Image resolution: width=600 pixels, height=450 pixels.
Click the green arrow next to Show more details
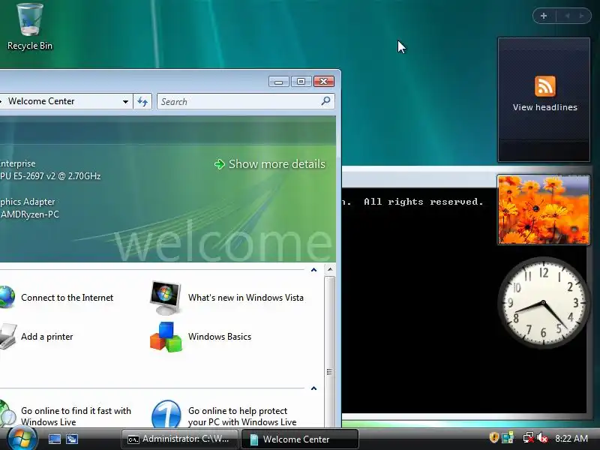click(219, 164)
